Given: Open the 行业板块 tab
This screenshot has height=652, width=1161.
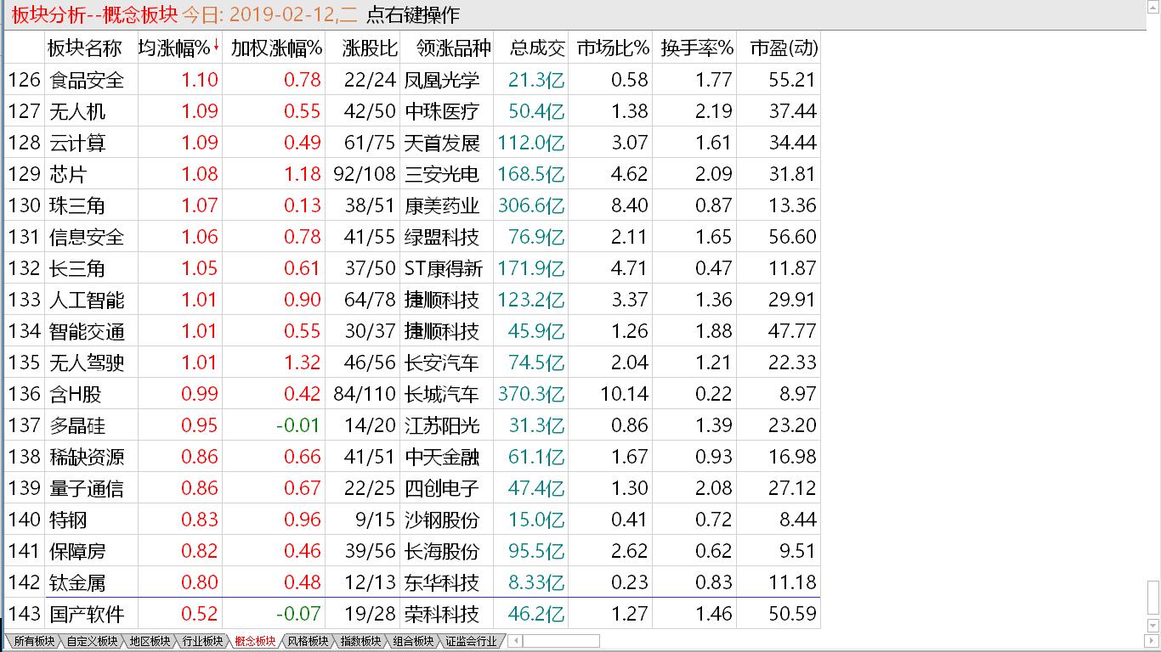Looking at the screenshot, I should 202,642.
